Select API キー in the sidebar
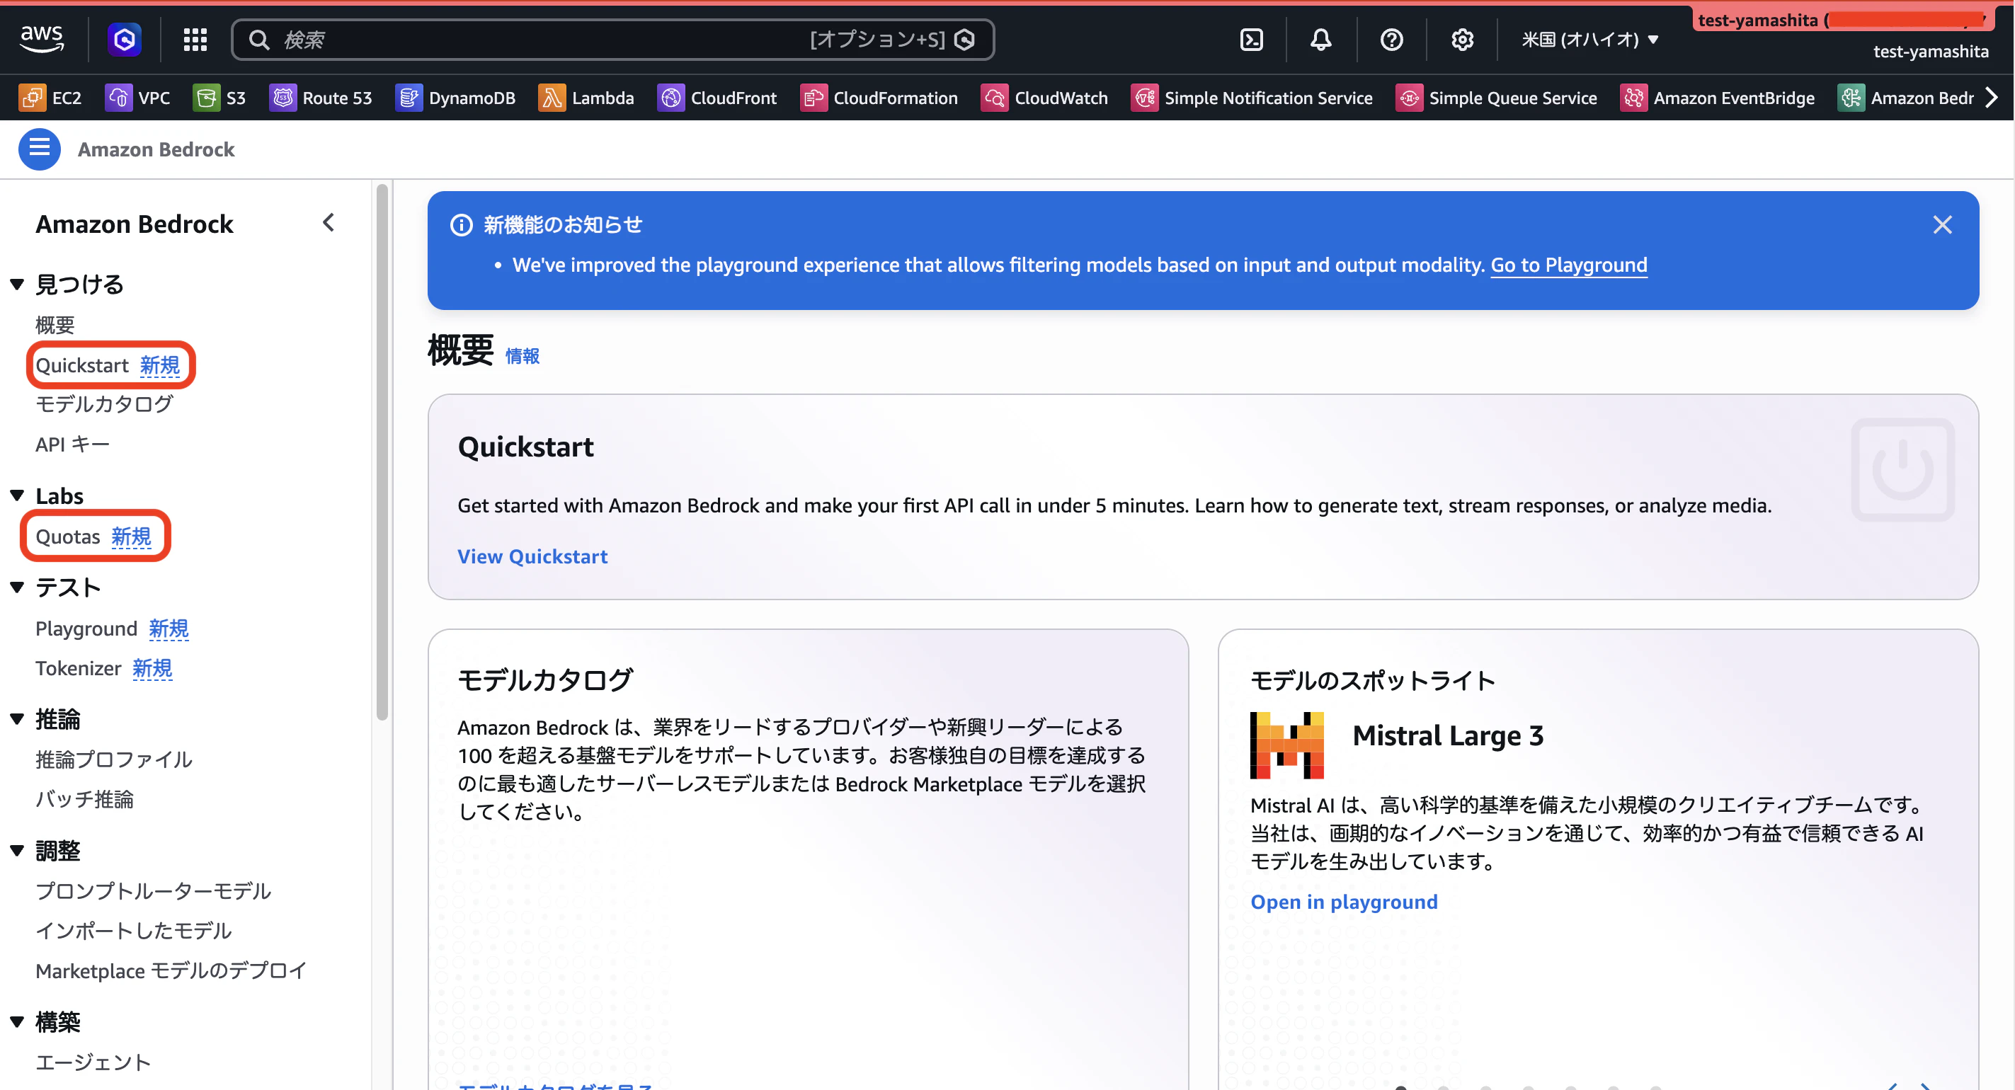 (x=72, y=444)
